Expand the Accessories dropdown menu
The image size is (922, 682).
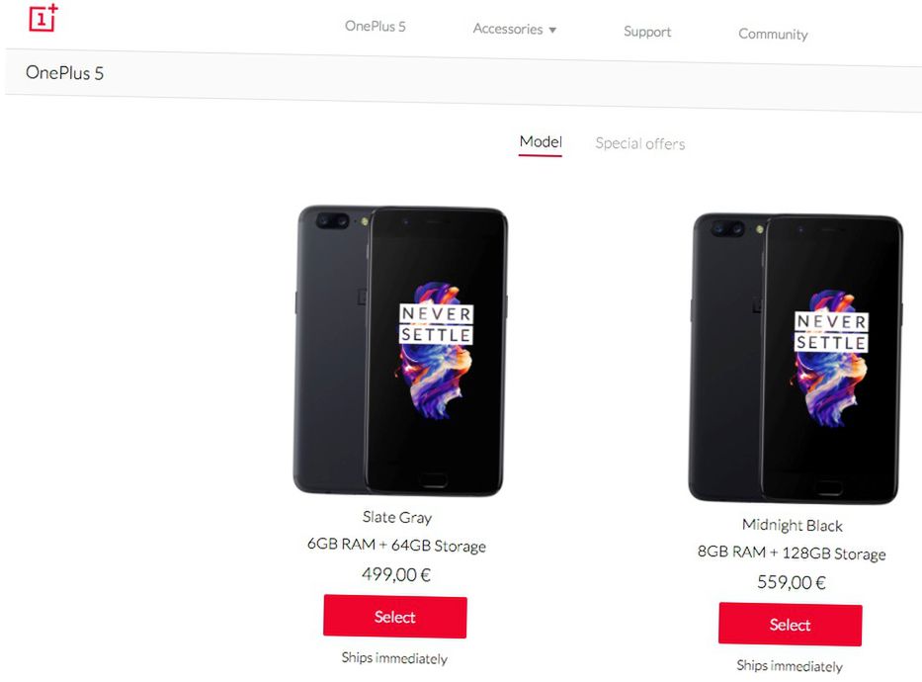tap(507, 30)
